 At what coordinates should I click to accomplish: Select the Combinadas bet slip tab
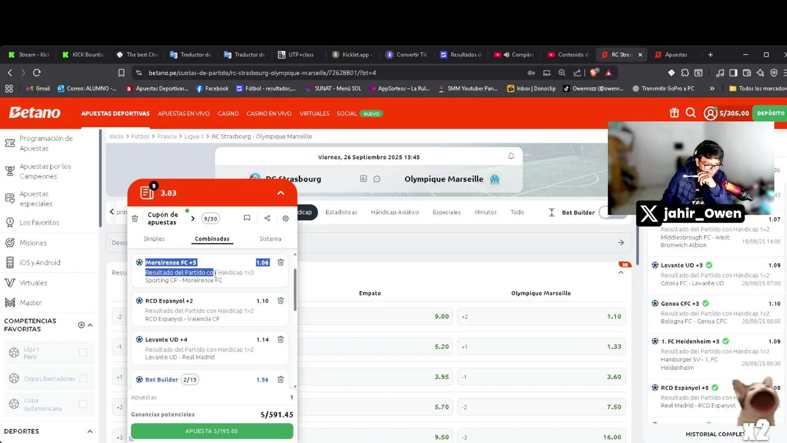coord(212,239)
